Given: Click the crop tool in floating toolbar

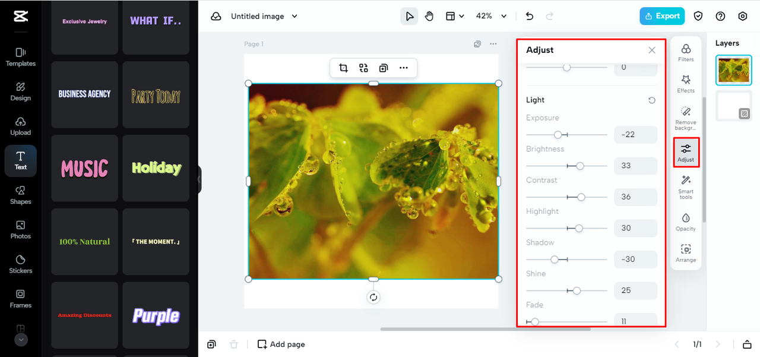Looking at the screenshot, I should pyautogui.click(x=343, y=68).
